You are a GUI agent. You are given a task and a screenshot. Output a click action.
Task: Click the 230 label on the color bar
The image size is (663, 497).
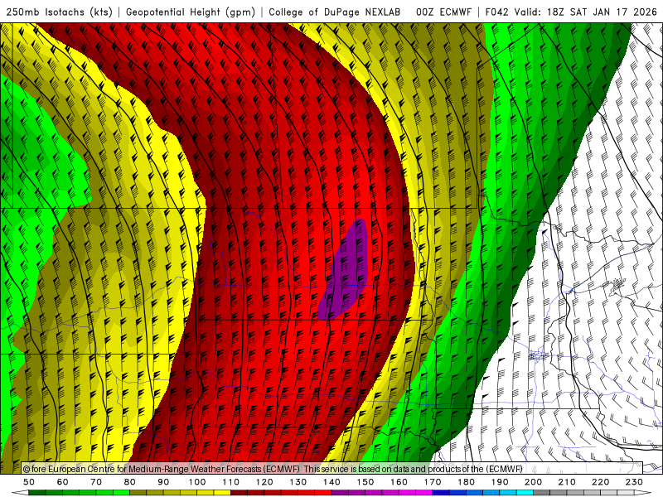(x=635, y=482)
